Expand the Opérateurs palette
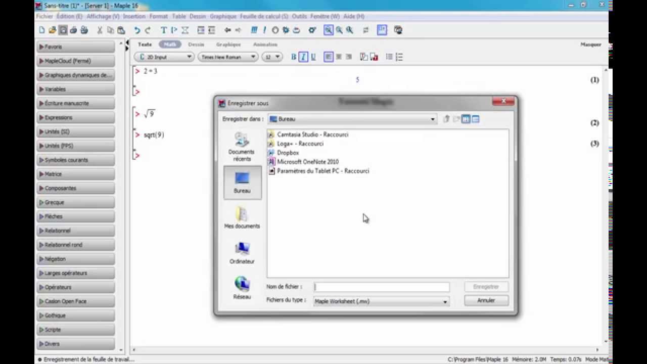Screen dimensions: 647x364 (76, 288)
